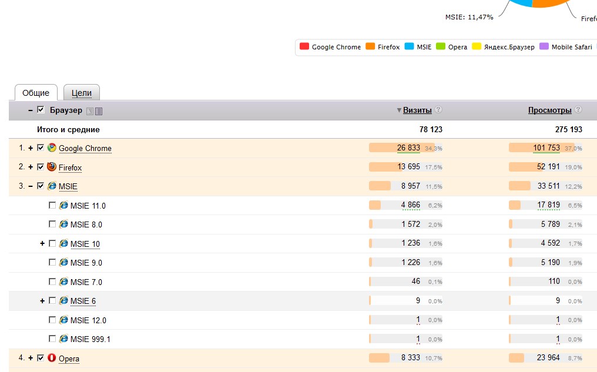Click the red Google Chrome legend swatch
This screenshot has height=372, width=597.
point(304,46)
